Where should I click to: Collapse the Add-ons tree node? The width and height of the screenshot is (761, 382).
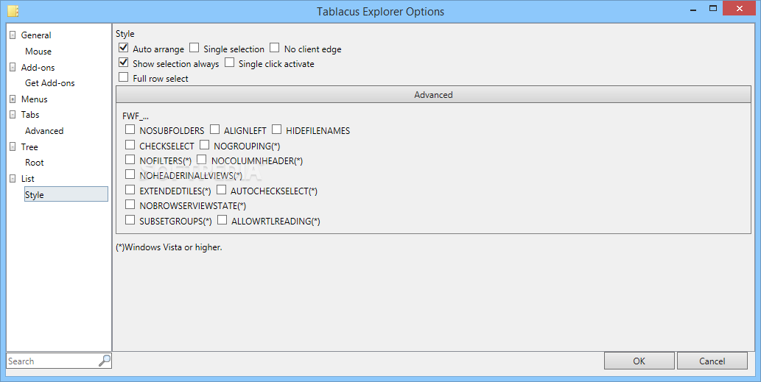(x=13, y=68)
